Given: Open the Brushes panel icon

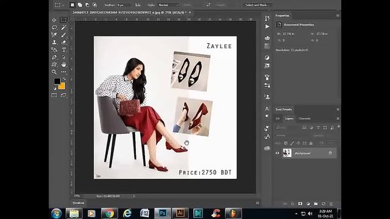Looking at the screenshot, I should [x=267, y=77].
